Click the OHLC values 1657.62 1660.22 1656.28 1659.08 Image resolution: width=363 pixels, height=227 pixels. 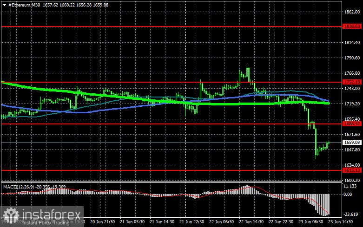[75, 5]
